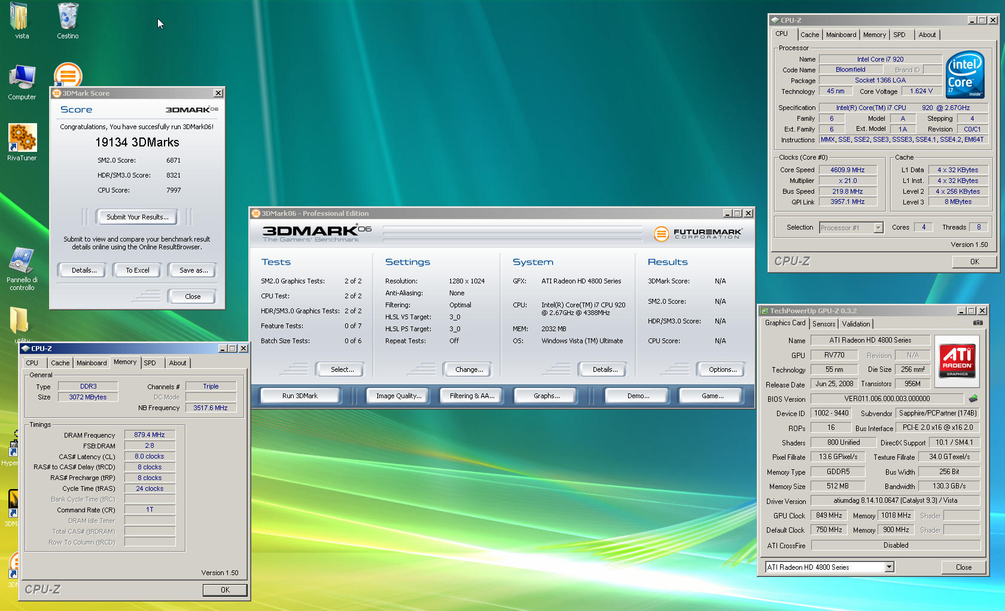Viewport: 1005px width, 611px height.
Task: Open the ATI Radeon HD 4800 Series dropdown
Action: pos(889,567)
